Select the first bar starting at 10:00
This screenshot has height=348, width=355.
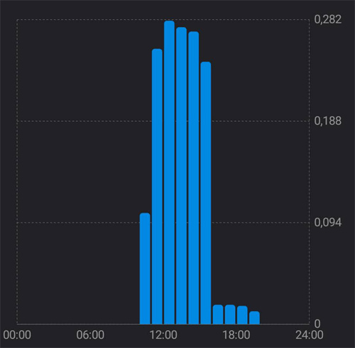(145, 269)
